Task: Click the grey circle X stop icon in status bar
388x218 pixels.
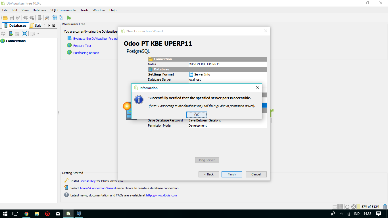Action: point(353,207)
